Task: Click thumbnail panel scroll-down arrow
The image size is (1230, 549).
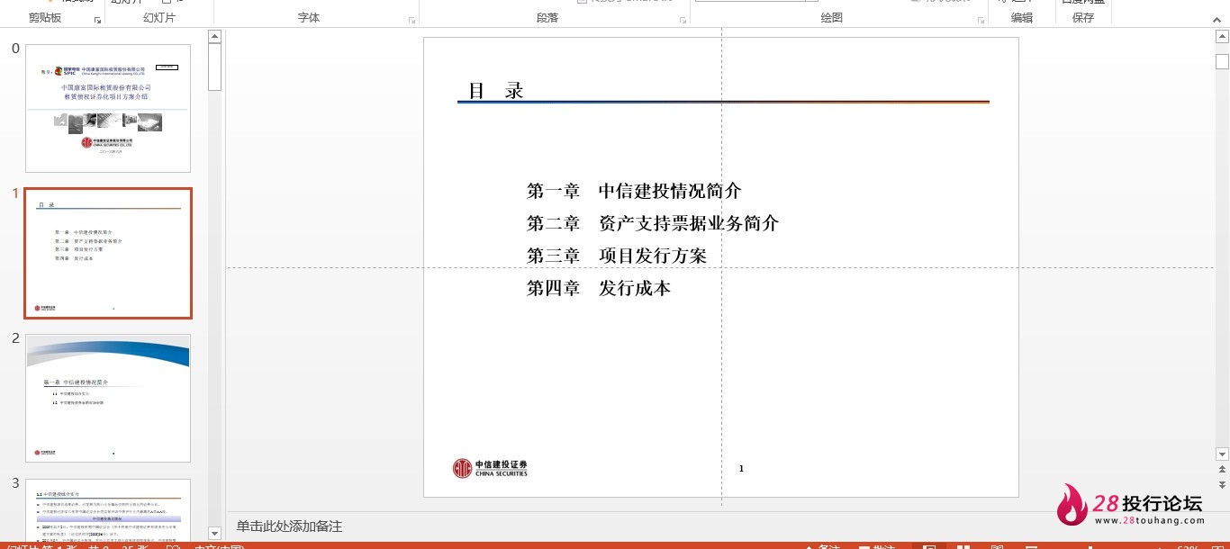Action: [214, 533]
